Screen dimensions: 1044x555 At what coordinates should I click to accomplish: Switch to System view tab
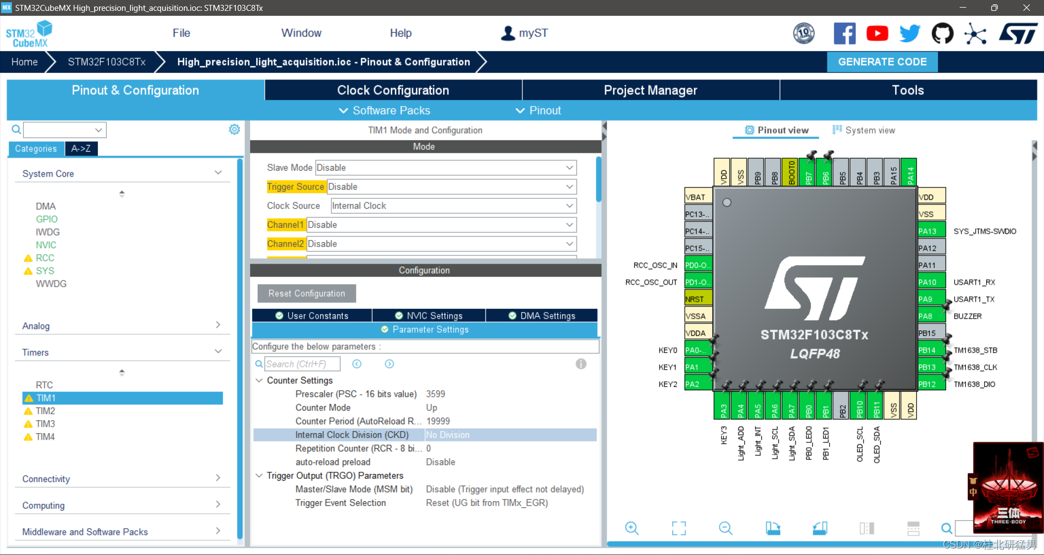pyautogui.click(x=863, y=130)
